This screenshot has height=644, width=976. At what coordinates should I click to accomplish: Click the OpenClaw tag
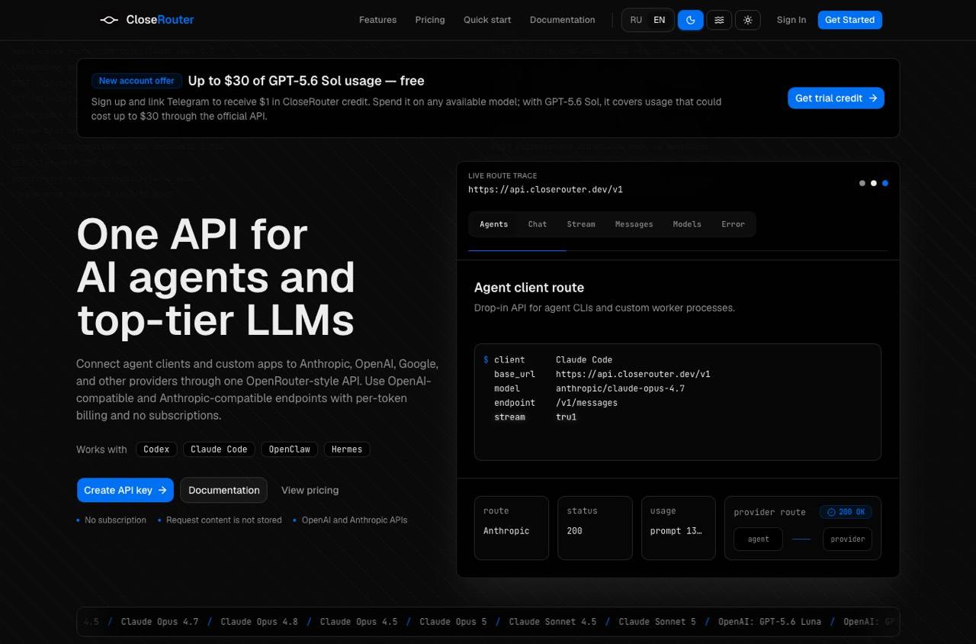click(290, 449)
